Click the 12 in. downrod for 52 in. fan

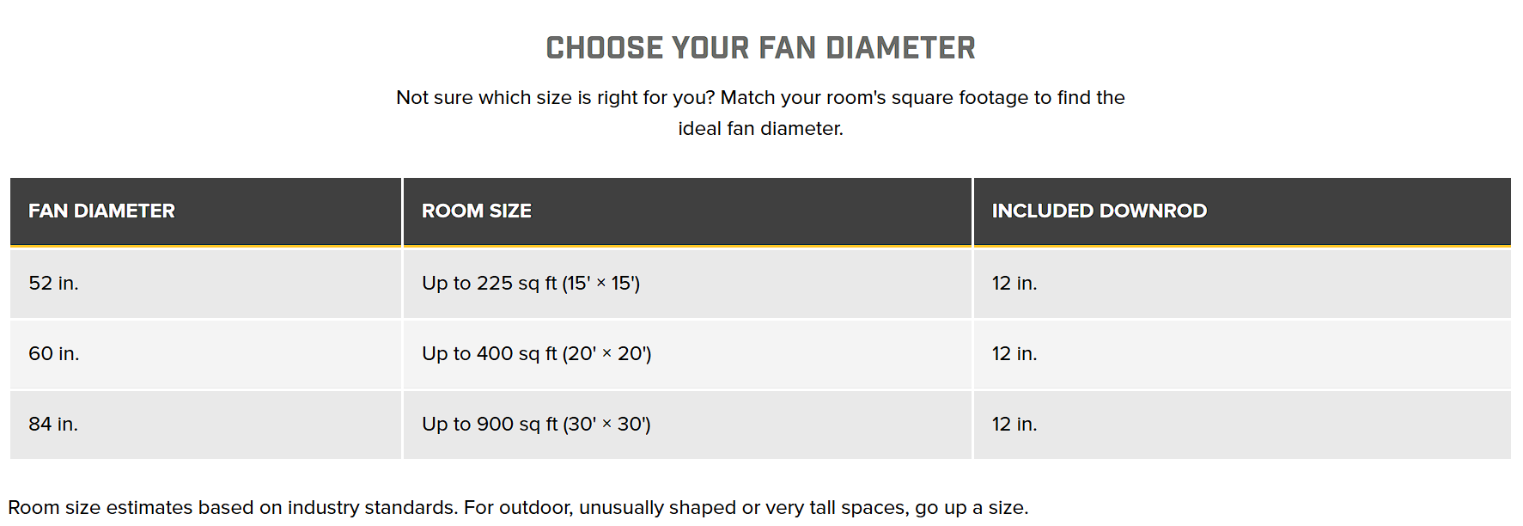1242,284
